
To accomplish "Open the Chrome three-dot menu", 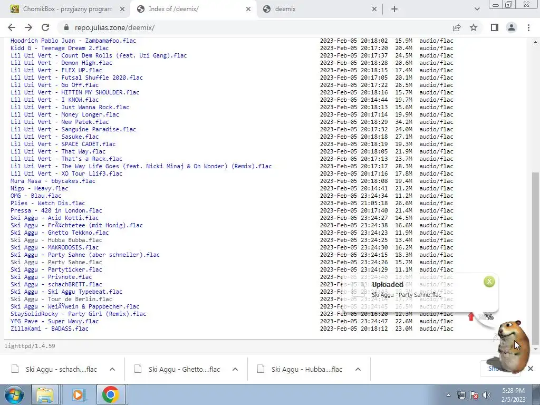I will point(528,27).
